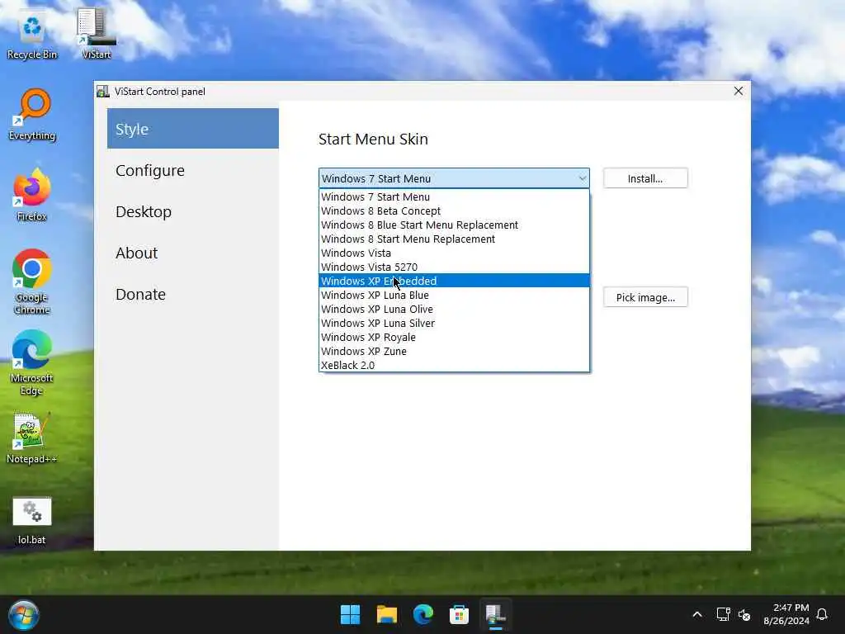Image resolution: width=845 pixels, height=634 pixels.
Task: Choose Windows XP Royale skin
Action: 455,337
